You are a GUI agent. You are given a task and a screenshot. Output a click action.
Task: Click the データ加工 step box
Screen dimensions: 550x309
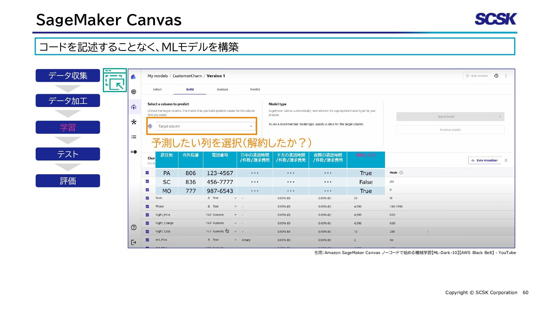(x=68, y=100)
